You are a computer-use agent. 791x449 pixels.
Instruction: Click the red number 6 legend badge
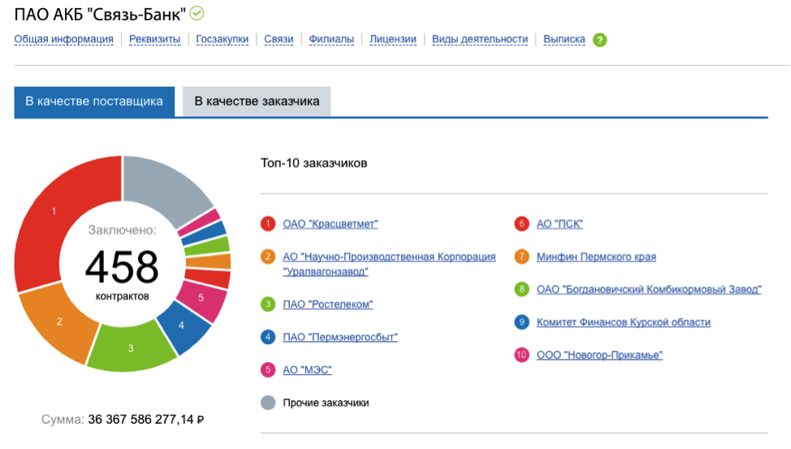pos(521,223)
